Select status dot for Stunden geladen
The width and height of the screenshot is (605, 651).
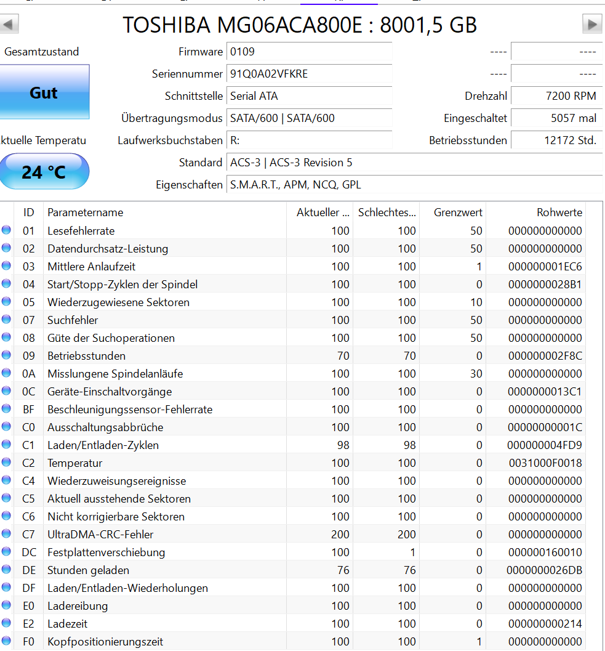coord(6,569)
